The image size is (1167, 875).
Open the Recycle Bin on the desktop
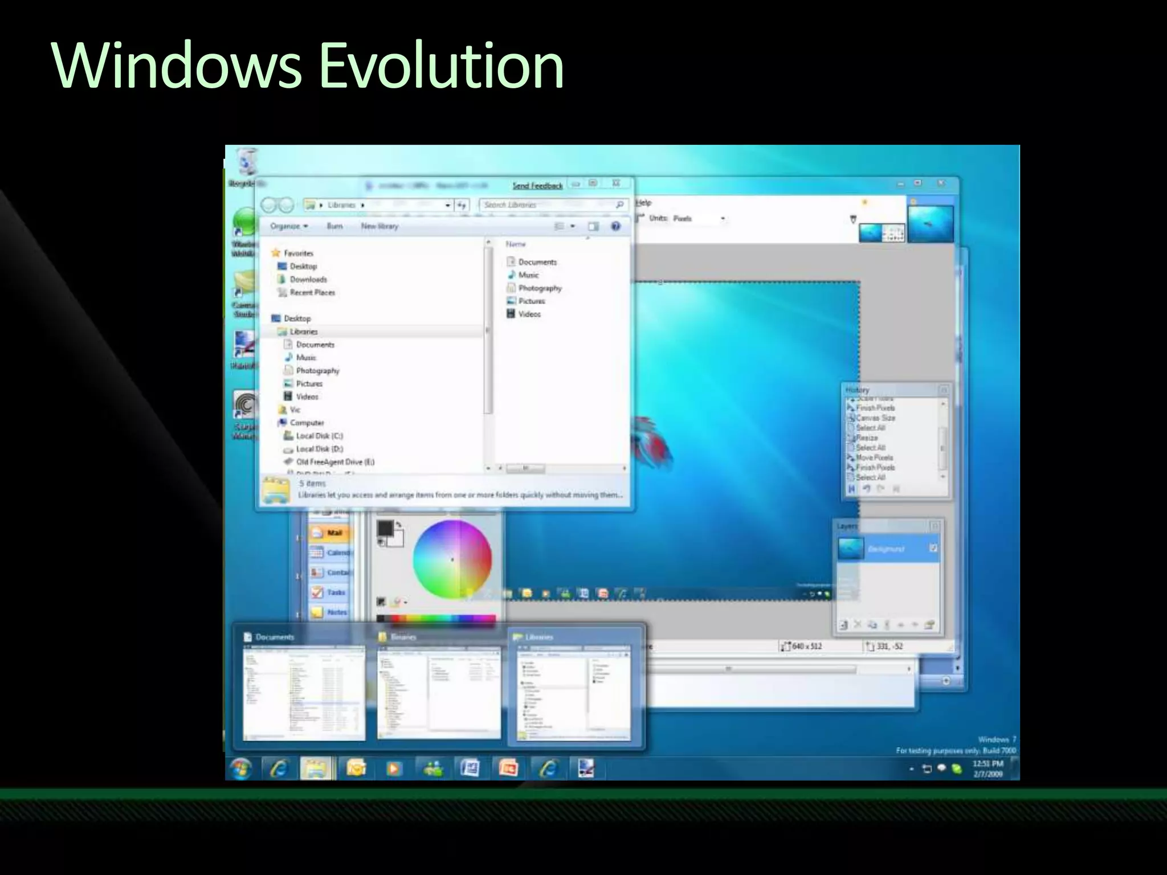(247, 167)
